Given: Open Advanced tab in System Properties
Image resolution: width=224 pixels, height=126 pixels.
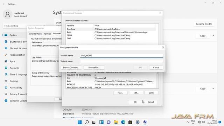Looking at the screenshot, I should [x=57, y=34].
